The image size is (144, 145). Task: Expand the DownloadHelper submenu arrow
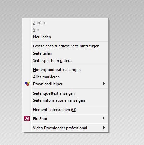click(104, 84)
